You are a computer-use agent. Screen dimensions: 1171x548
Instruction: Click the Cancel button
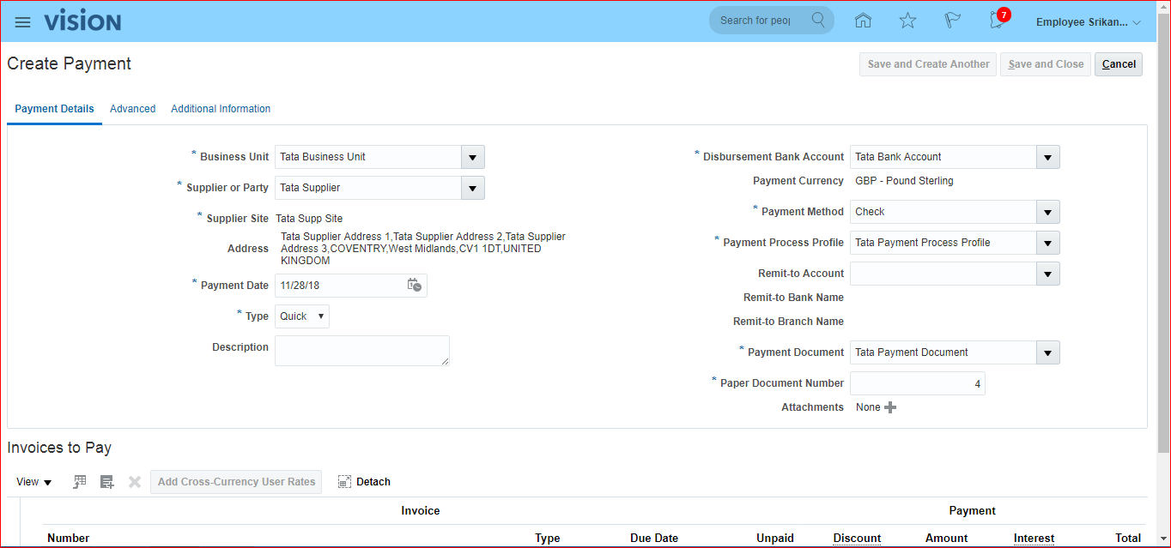(x=1118, y=64)
